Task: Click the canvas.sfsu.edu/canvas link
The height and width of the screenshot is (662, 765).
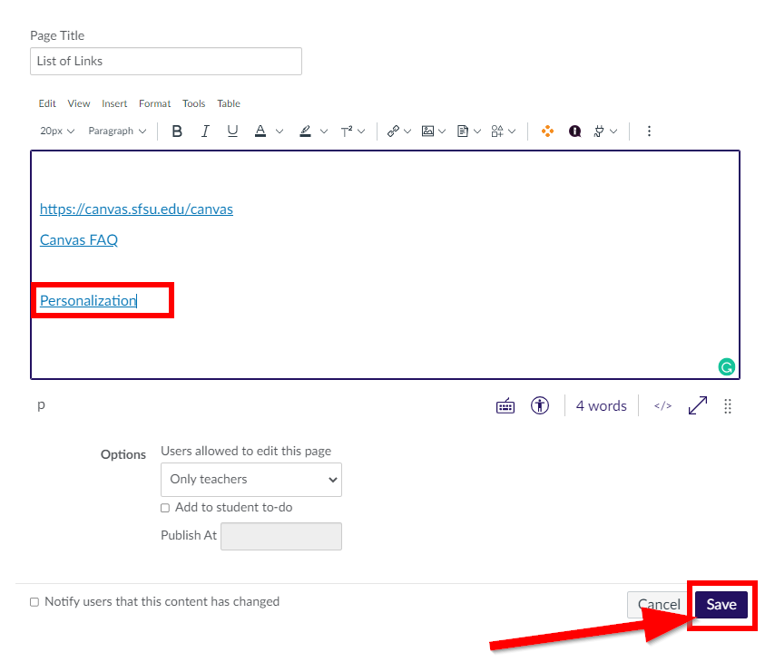Action: coord(136,209)
